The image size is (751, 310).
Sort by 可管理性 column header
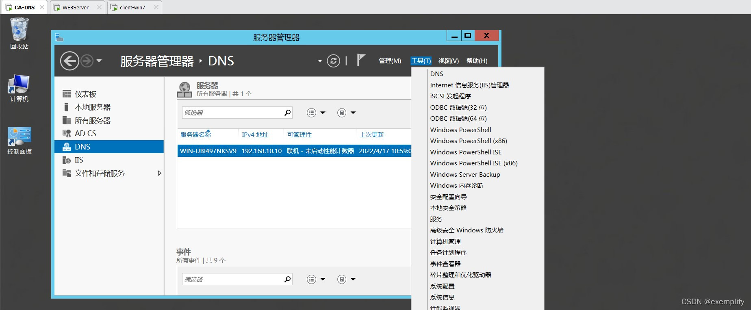(x=300, y=134)
